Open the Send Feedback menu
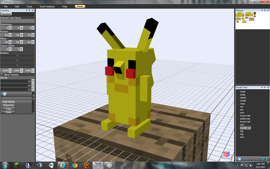The width and height of the screenshot is (270, 169). tap(47, 6)
